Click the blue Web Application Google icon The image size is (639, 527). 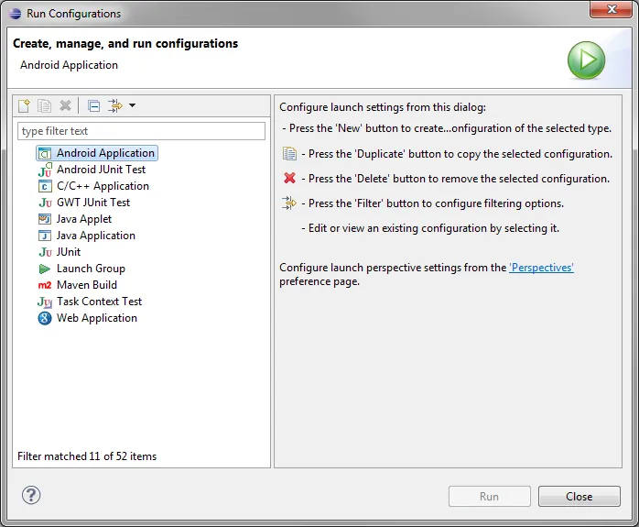(x=45, y=318)
